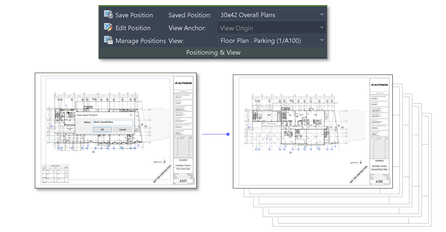Select the Save Position tool icon
Viewport: 446px width, 232px height.
click(x=108, y=14)
